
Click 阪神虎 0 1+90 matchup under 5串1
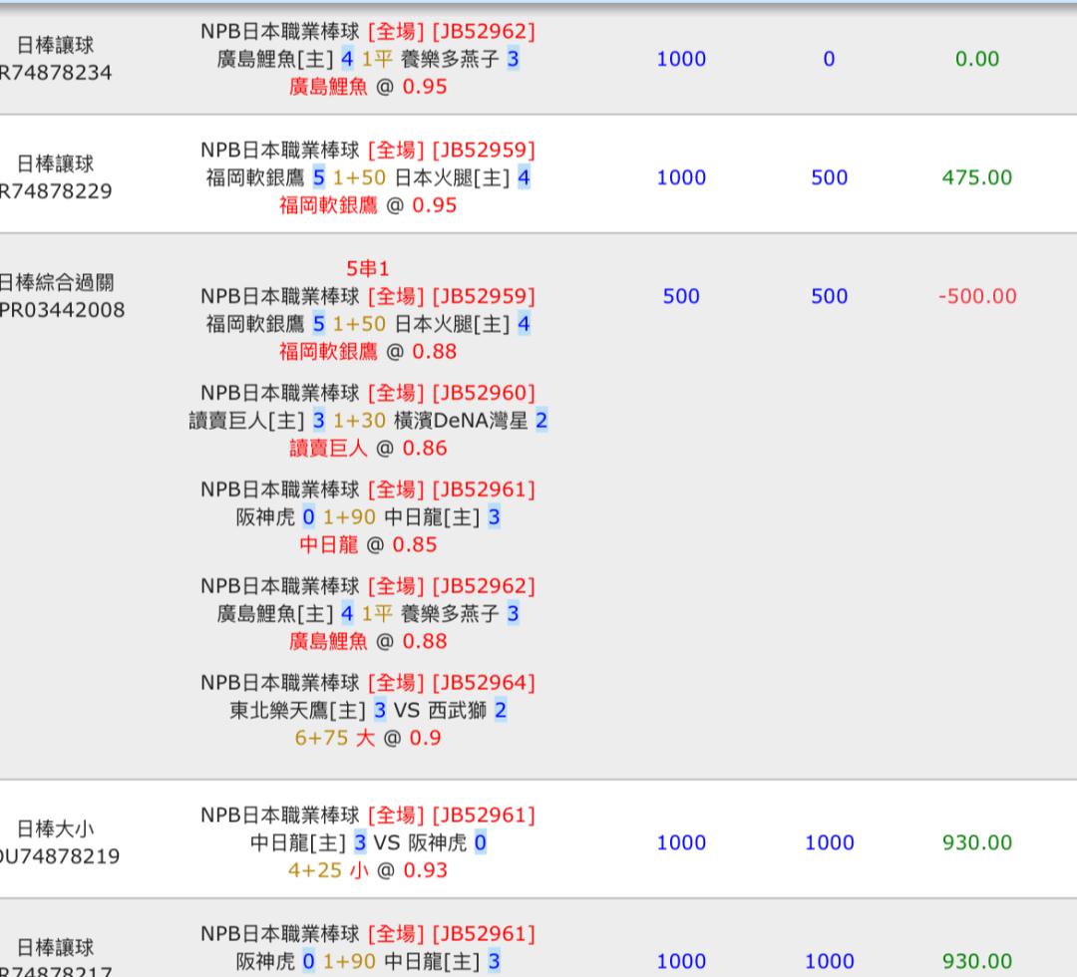[x=367, y=517]
